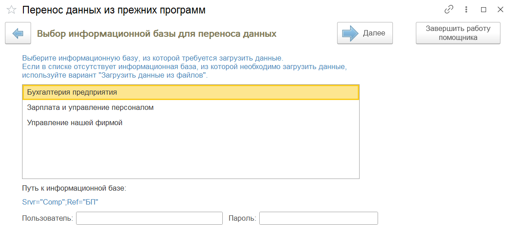509x244 pixels.
Task: Pick Управление нашей фирмой from list
Action: [75, 122]
